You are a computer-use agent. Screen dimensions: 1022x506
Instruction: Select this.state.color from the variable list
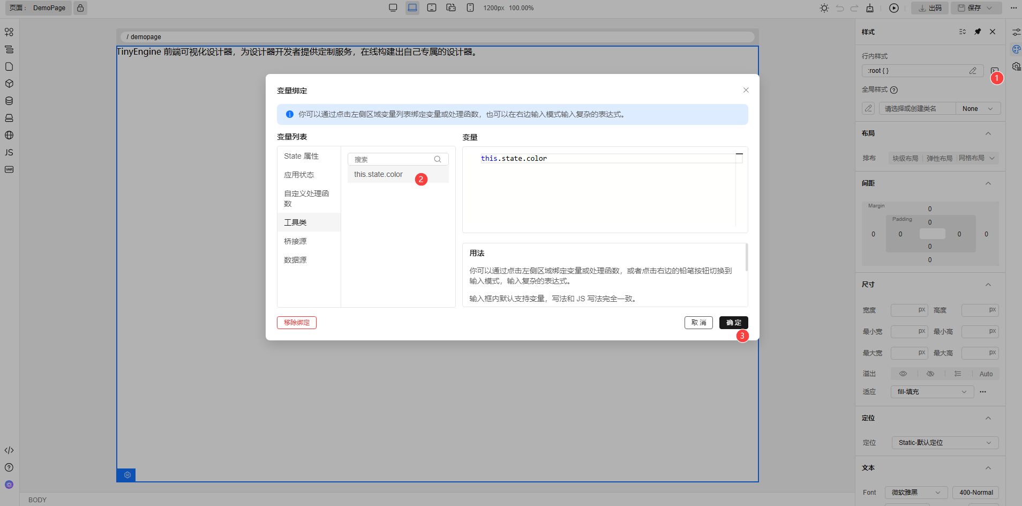point(378,174)
